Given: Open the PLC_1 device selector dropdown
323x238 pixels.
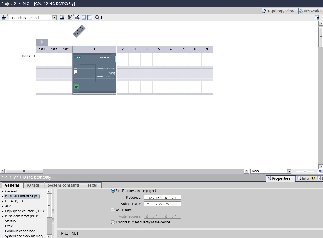Looking at the screenshot, I should coord(54,18).
